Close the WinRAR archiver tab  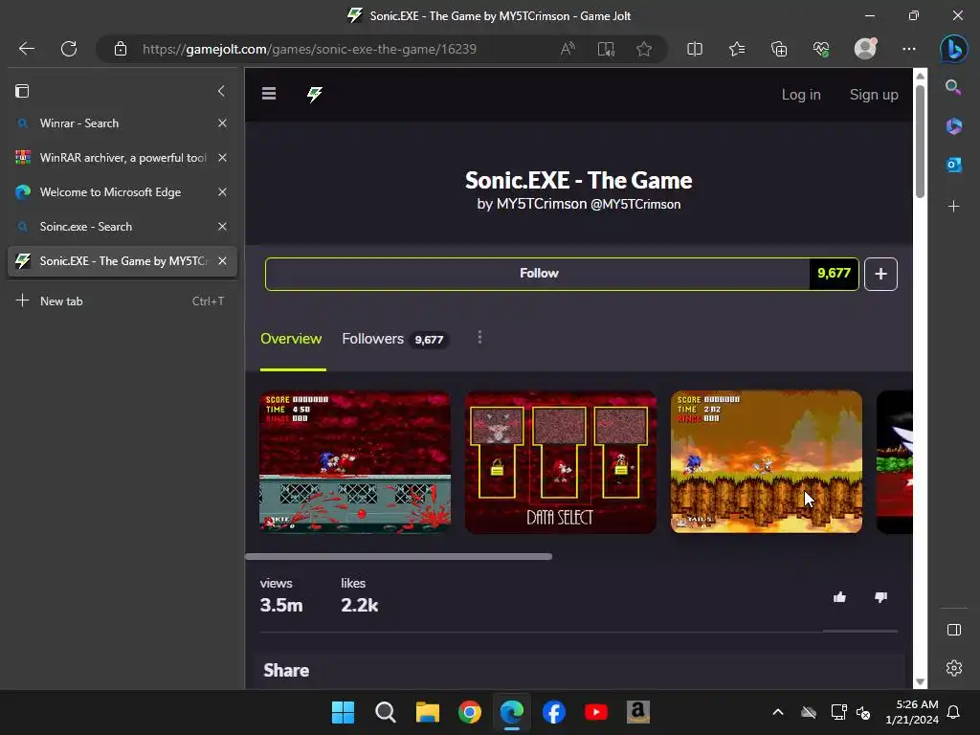coord(222,158)
